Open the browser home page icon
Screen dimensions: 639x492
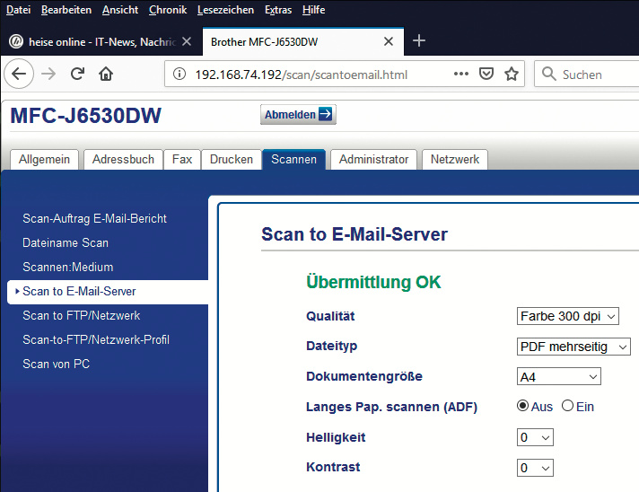[x=106, y=74]
